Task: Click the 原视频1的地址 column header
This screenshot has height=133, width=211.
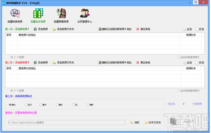Action: (99, 35)
